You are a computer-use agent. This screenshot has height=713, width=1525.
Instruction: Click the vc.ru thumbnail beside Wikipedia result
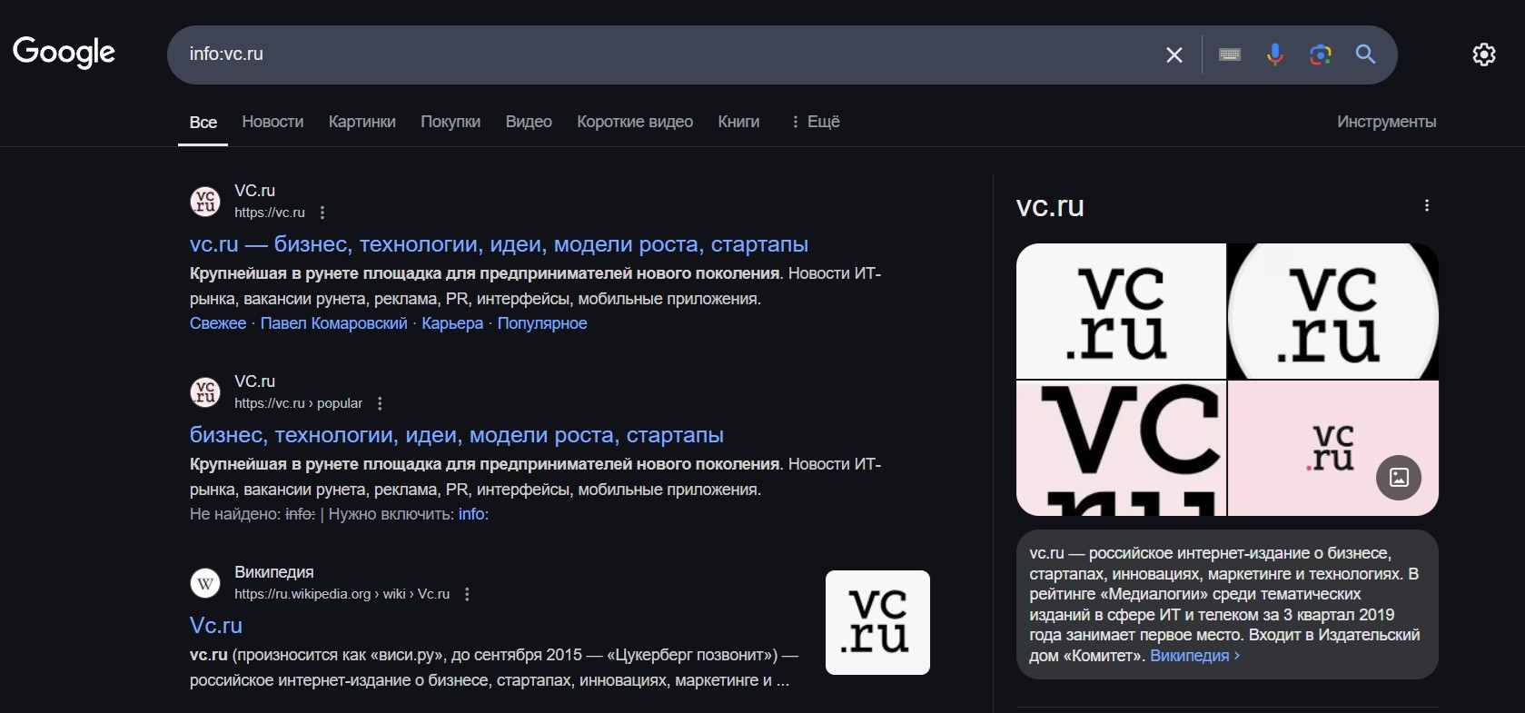click(x=877, y=622)
